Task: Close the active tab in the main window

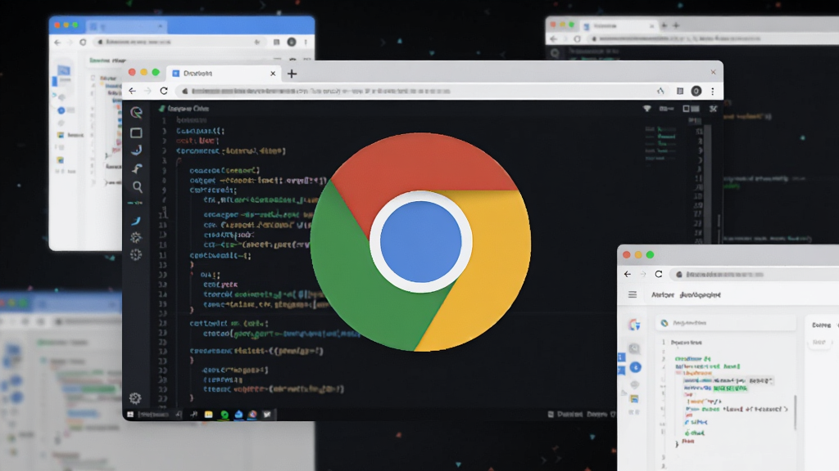Action: [273, 73]
